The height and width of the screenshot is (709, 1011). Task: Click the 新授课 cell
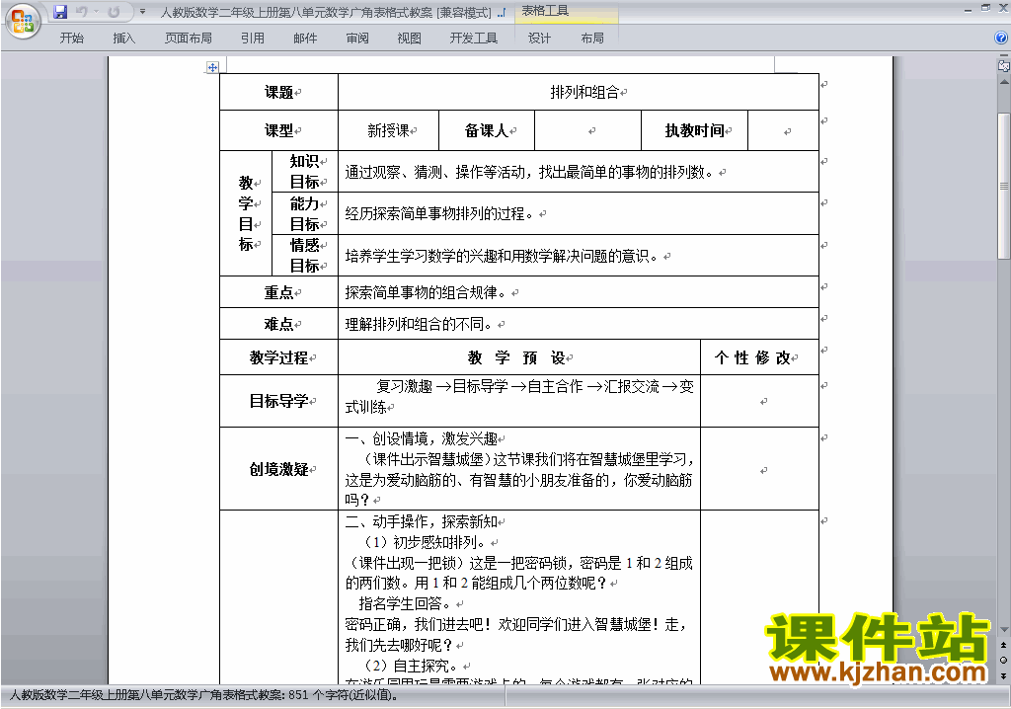388,130
